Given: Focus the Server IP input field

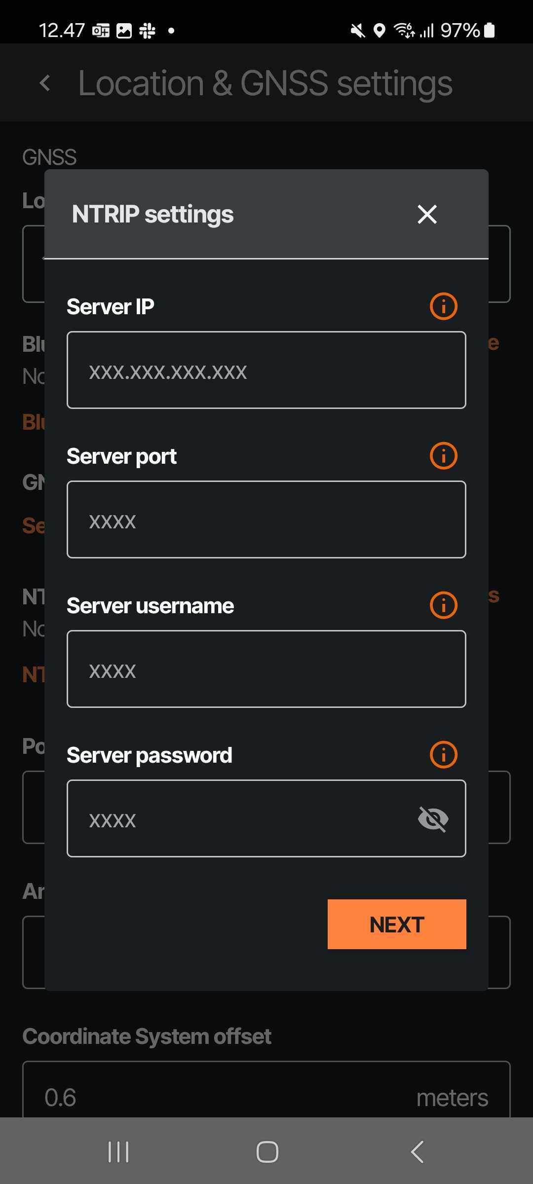Looking at the screenshot, I should pyautogui.click(x=266, y=370).
